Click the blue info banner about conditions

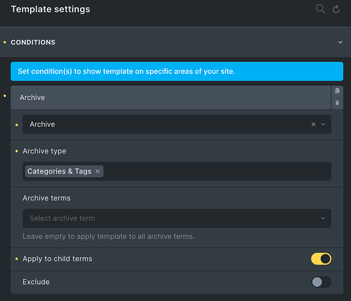(177, 72)
